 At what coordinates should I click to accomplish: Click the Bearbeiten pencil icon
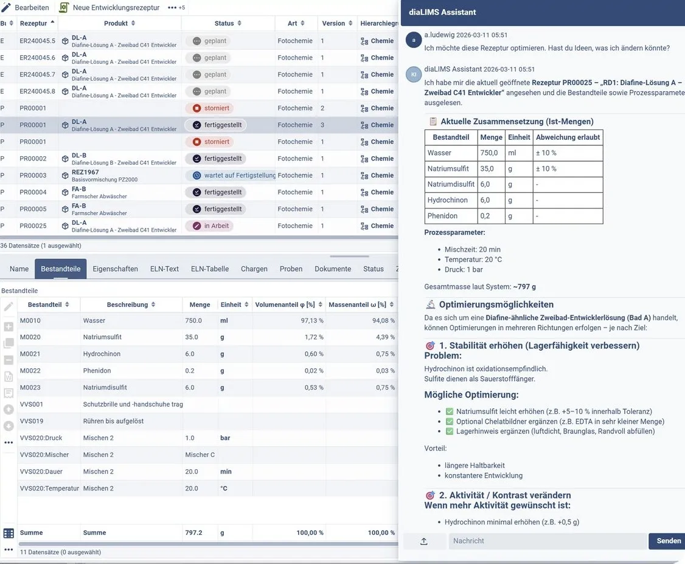coord(6,7)
